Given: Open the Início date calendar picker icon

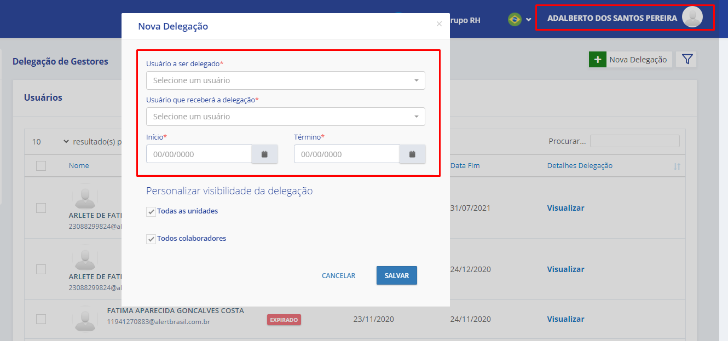Looking at the screenshot, I should [x=264, y=154].
